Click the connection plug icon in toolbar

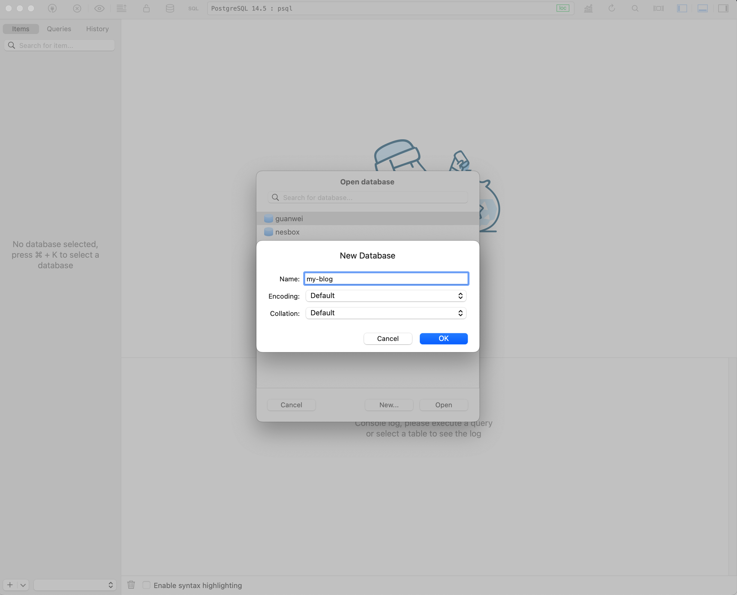pos(52,9)
